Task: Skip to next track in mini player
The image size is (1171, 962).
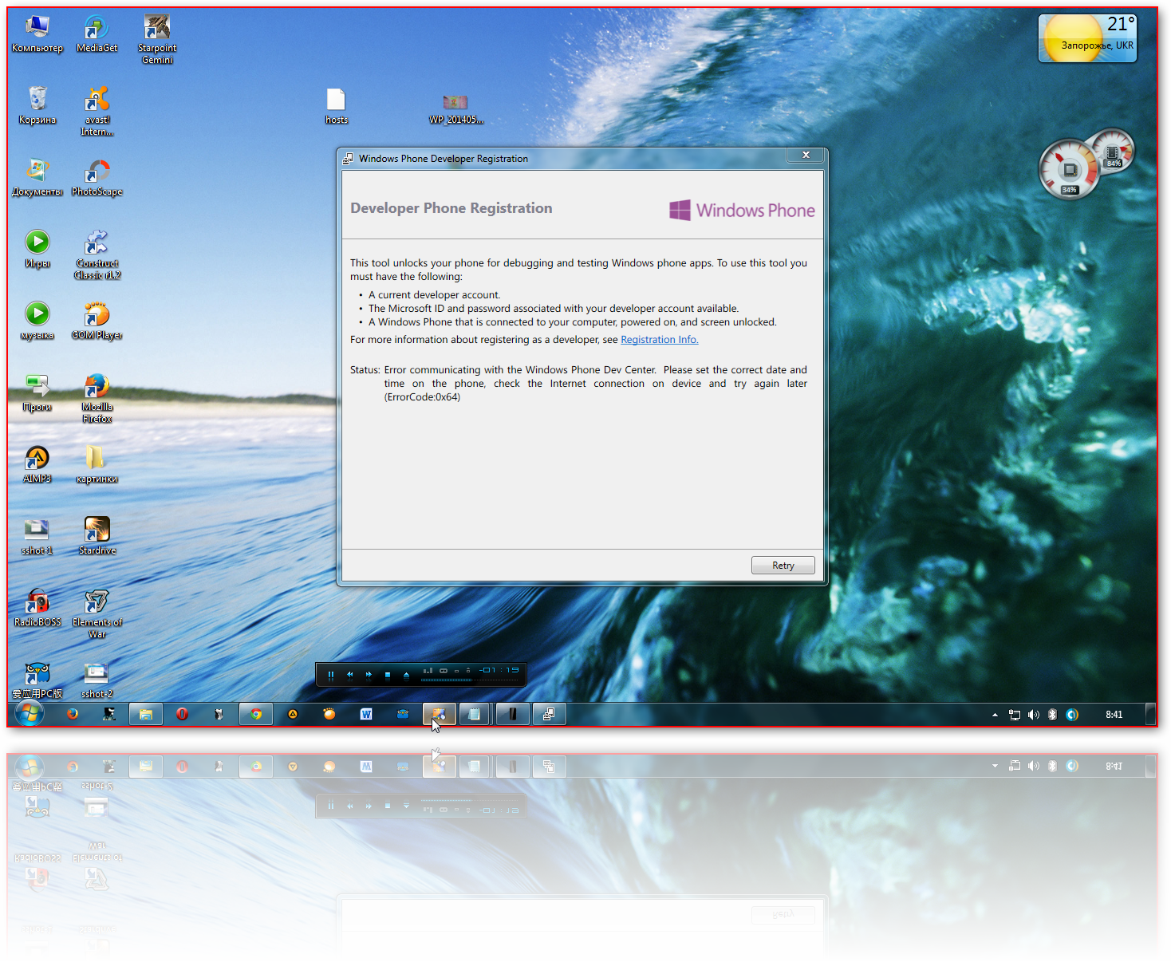Action: (369, 675)
